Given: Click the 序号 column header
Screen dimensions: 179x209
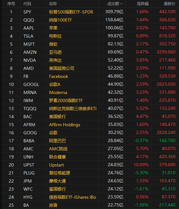Looking at the screenshot, I should coord(11,4).
